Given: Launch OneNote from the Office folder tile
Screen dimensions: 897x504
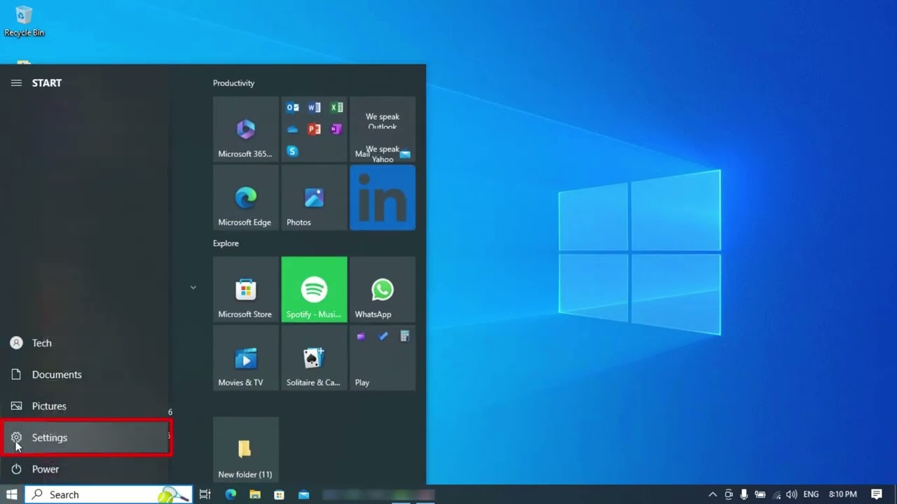Looking at the screenshot, I should point(336,129).
